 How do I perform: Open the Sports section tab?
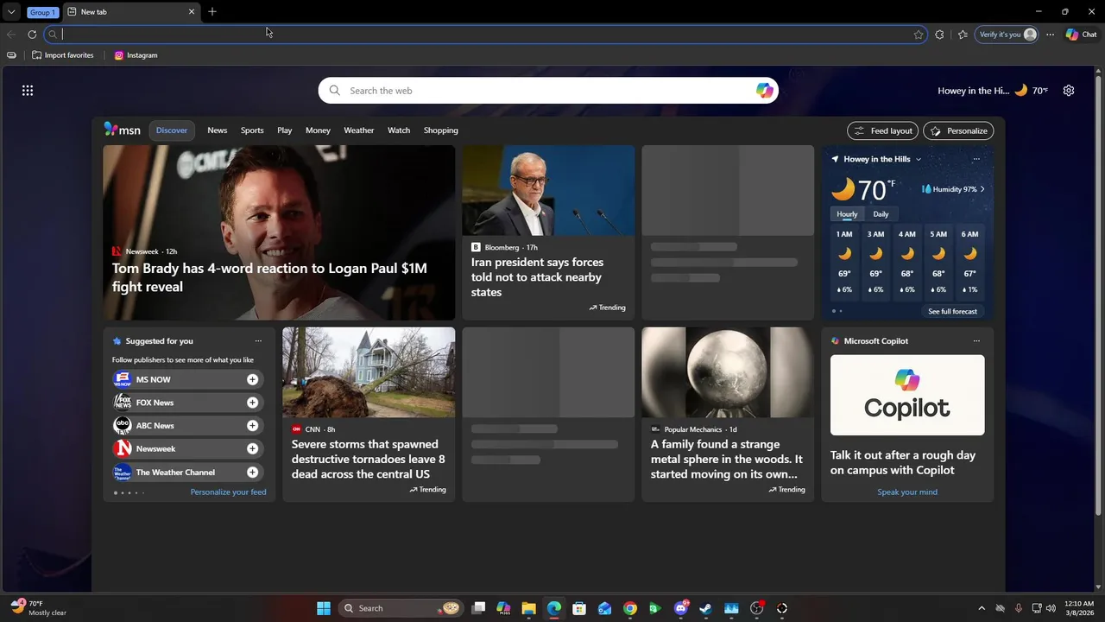point(252,130)
